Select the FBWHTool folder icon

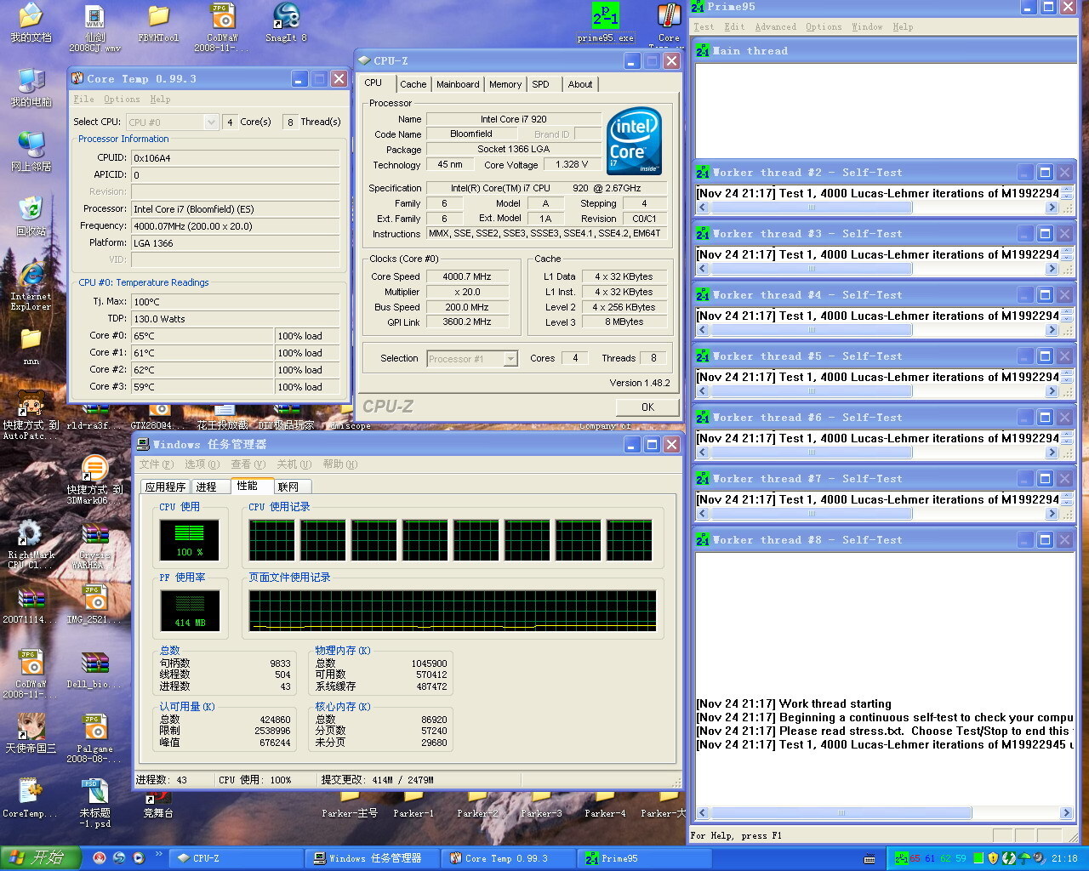click(x=158, y=17)
